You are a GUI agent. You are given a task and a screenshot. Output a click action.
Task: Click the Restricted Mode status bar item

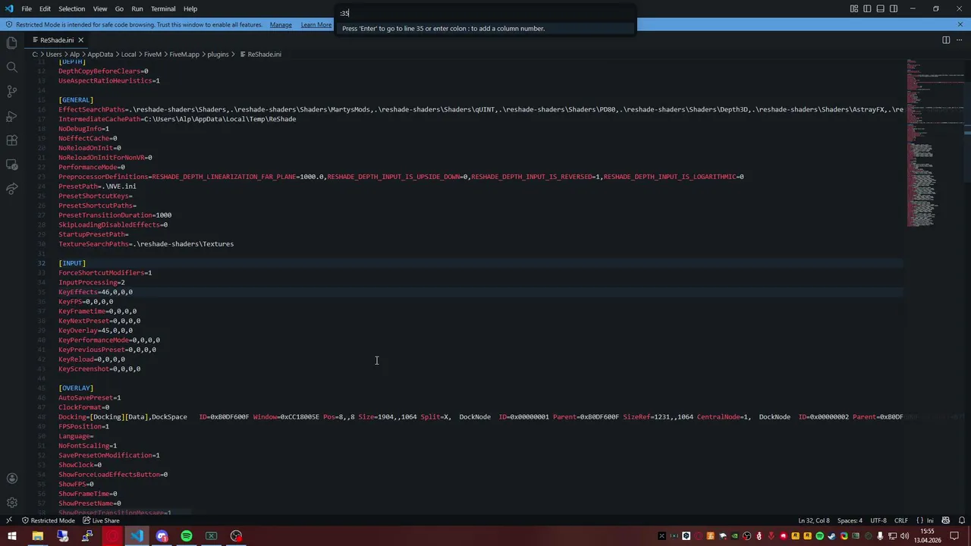point(49,521)
